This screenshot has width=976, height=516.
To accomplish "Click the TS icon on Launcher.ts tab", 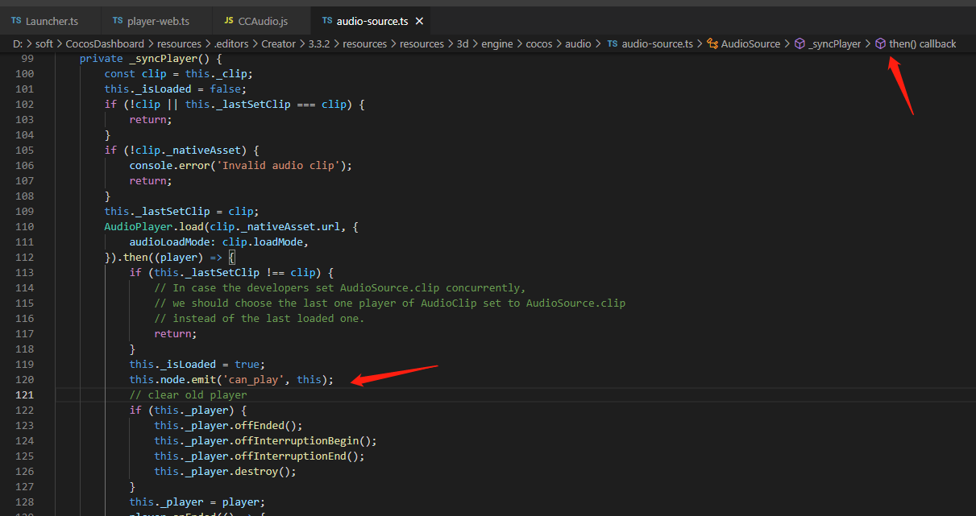I will point(16,20).
